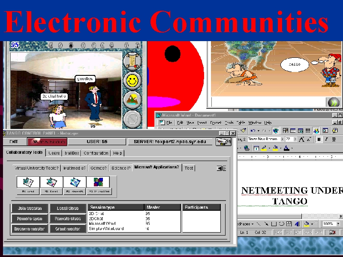The width and height of the screenshot is (343, 257).
Task: Toggle TRK track changes in Word status bar
Action: point(288,233)
